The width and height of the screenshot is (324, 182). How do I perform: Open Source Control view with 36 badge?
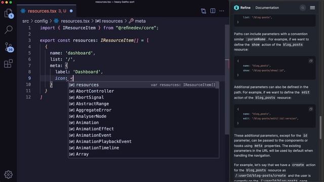(9, 47)
